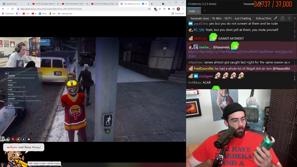The image size is (297, 167).
Task: Open the yt bookmark
Action: tap(34, 13)
